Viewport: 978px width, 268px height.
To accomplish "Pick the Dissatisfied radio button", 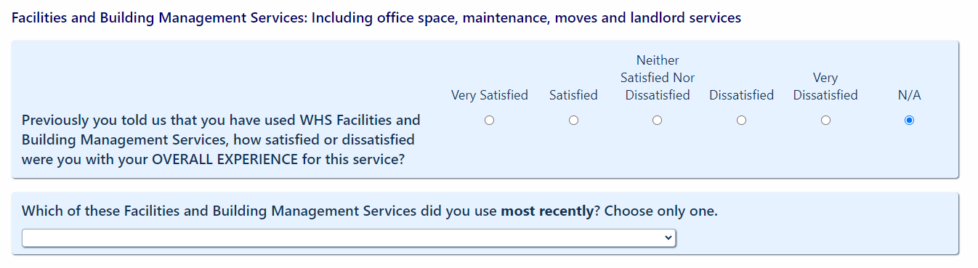I will [741, 121].
